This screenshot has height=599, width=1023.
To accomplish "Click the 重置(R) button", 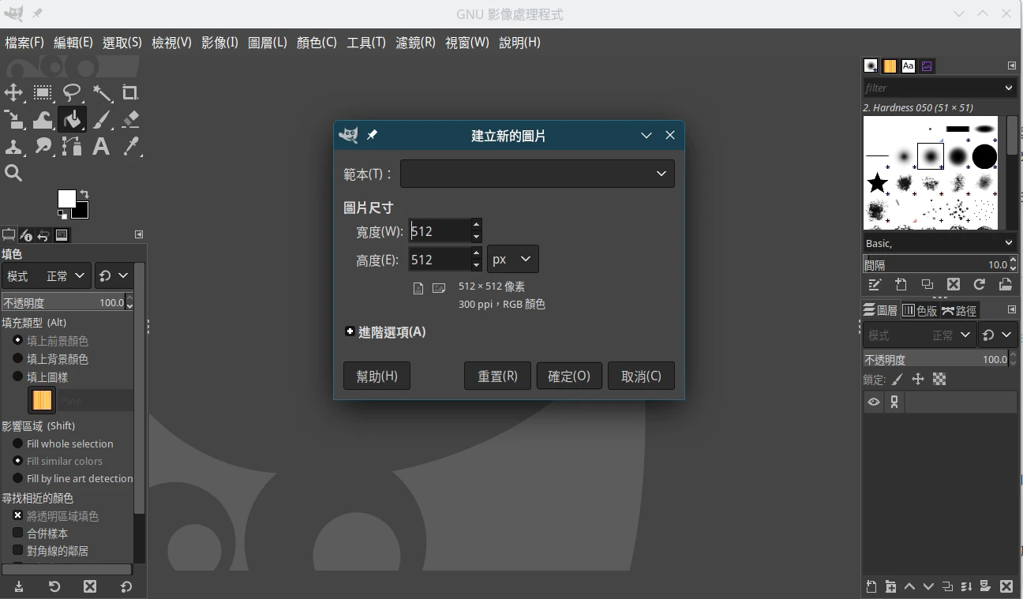I will [x=497, y=376].
